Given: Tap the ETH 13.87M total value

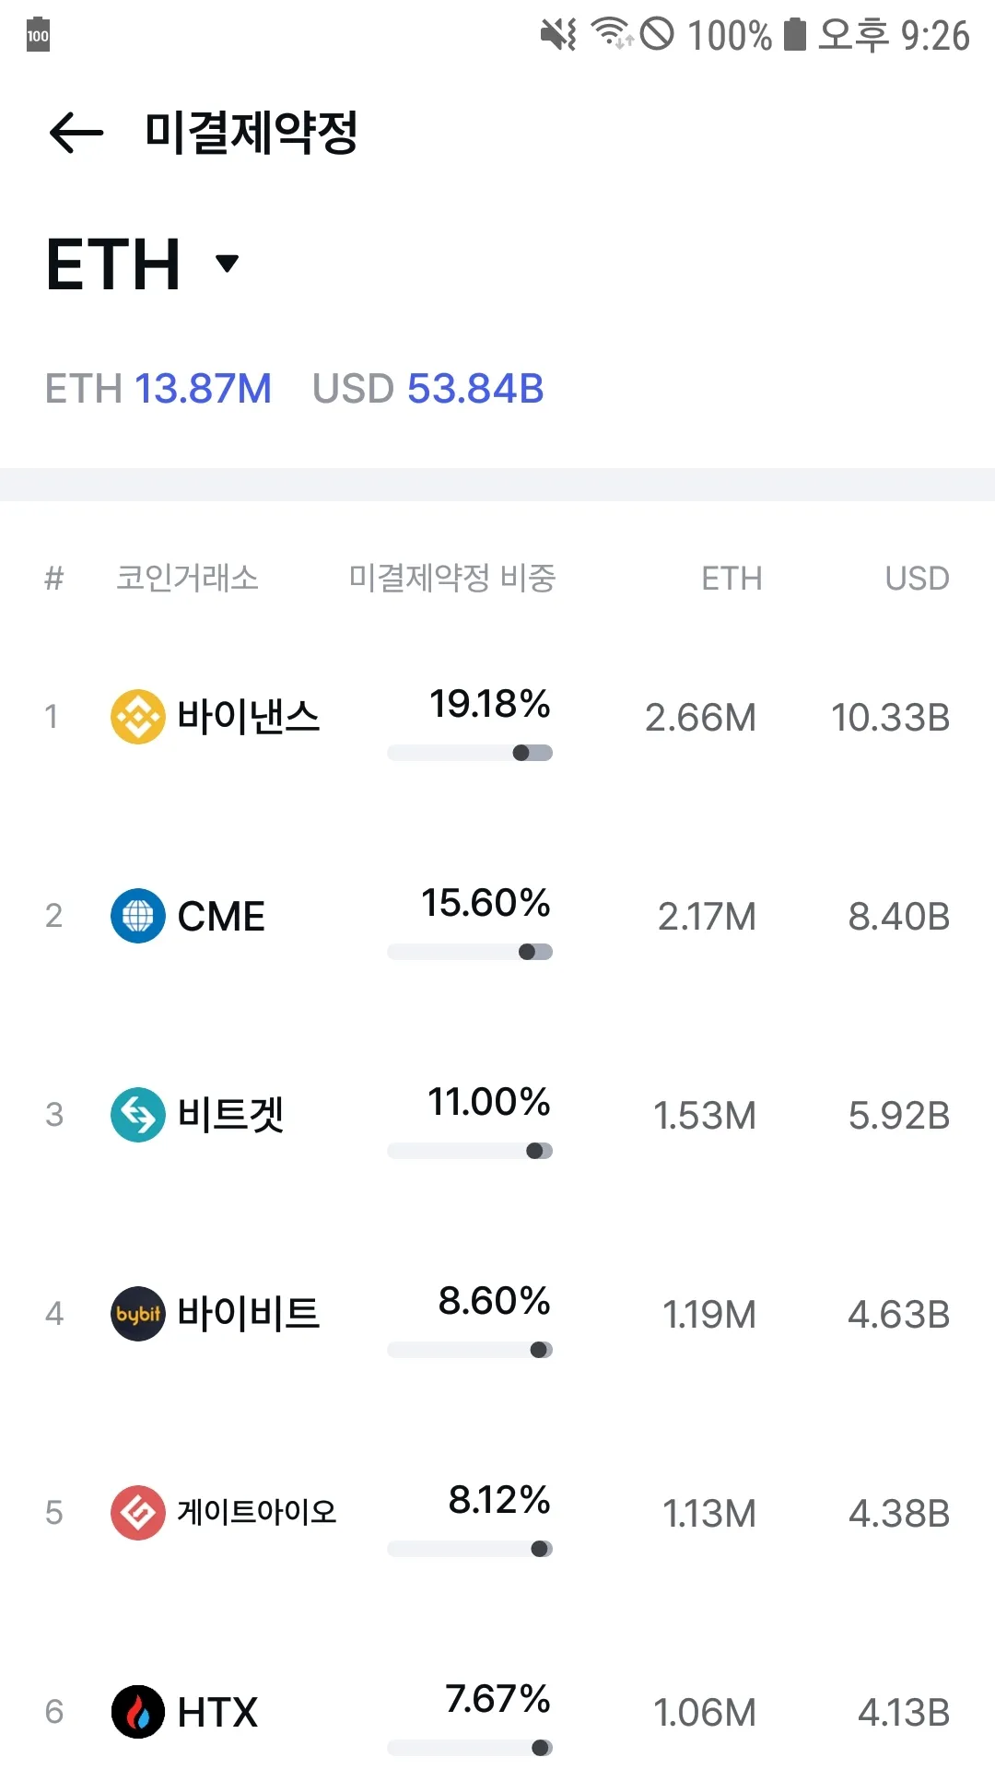Looking at the screenshot, I should coord(158,389).
